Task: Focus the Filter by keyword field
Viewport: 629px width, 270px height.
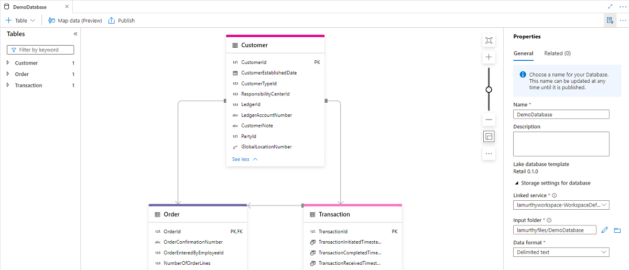Action: pyautogui.click(x=40, y=50)
